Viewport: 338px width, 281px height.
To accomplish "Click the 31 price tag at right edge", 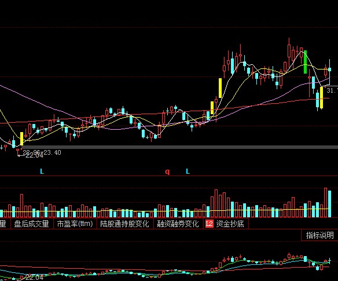I will tap(332, 90).
